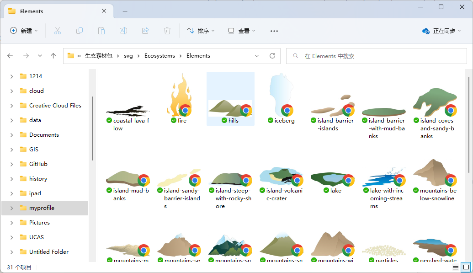Refresh the Elements folder view
473x273 pixels.
tap(272, 56)
